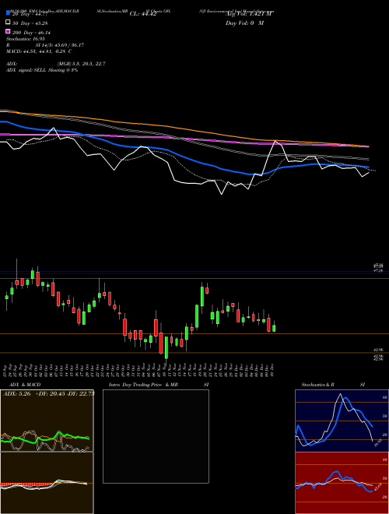Click the 'CL: 44.42' closing price label

pyautogui.click(x=143, y=14)
